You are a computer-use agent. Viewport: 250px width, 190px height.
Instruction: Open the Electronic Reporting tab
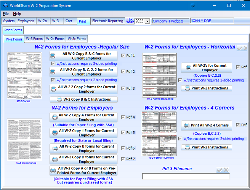[x=108, y=21]
